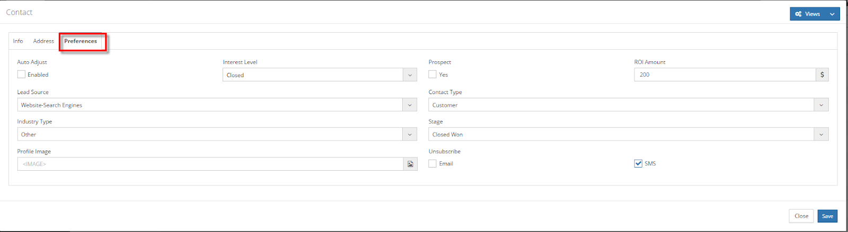Screen dimensions: 848x232
Task: Check the Unsubscribe Email checkbox
Action: (x=432, y=164)
